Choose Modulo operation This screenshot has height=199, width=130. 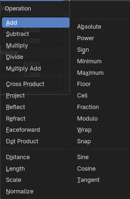pos(101,119)
